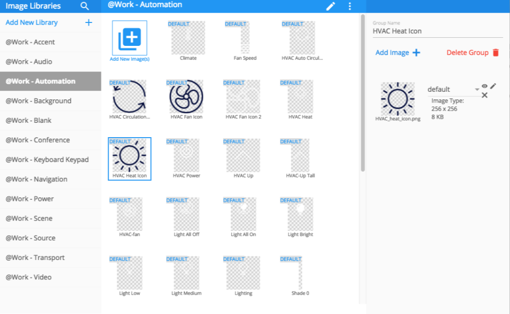Open the @Work - Keyboard Keypad library

tap(50, 160)
